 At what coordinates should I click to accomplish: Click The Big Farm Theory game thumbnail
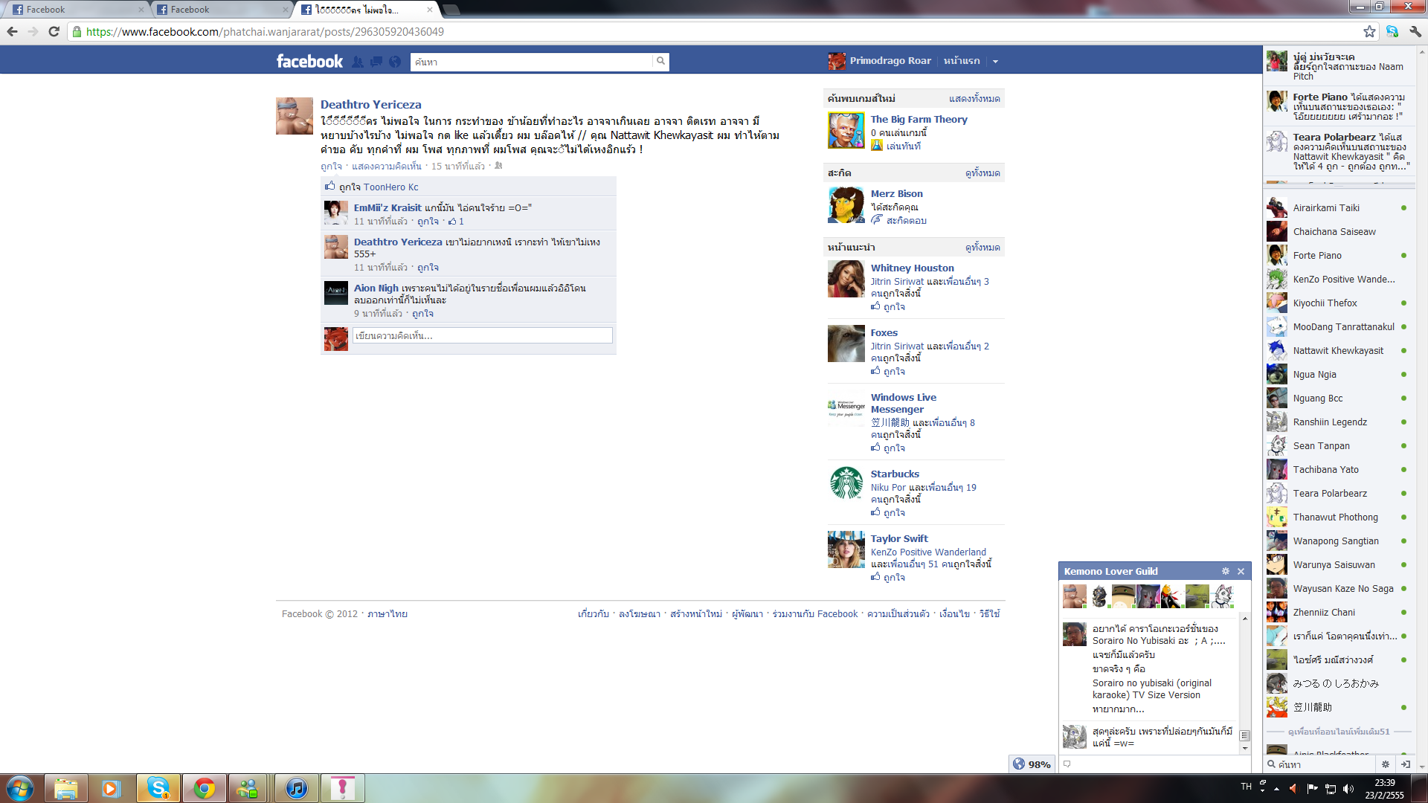coord(846,131)
